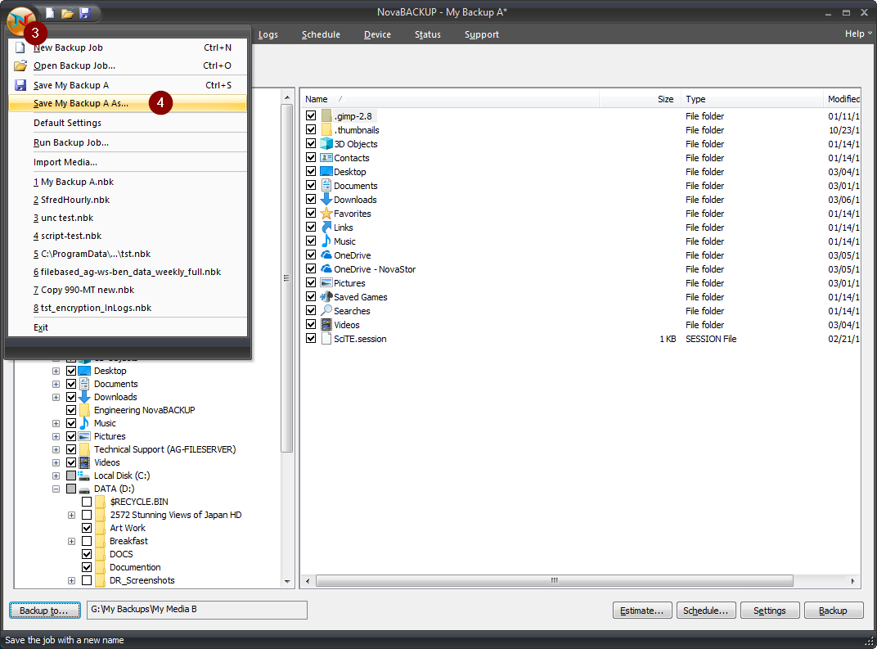Click the NovaBACKUP application orb button

click(x=20, y=20)
